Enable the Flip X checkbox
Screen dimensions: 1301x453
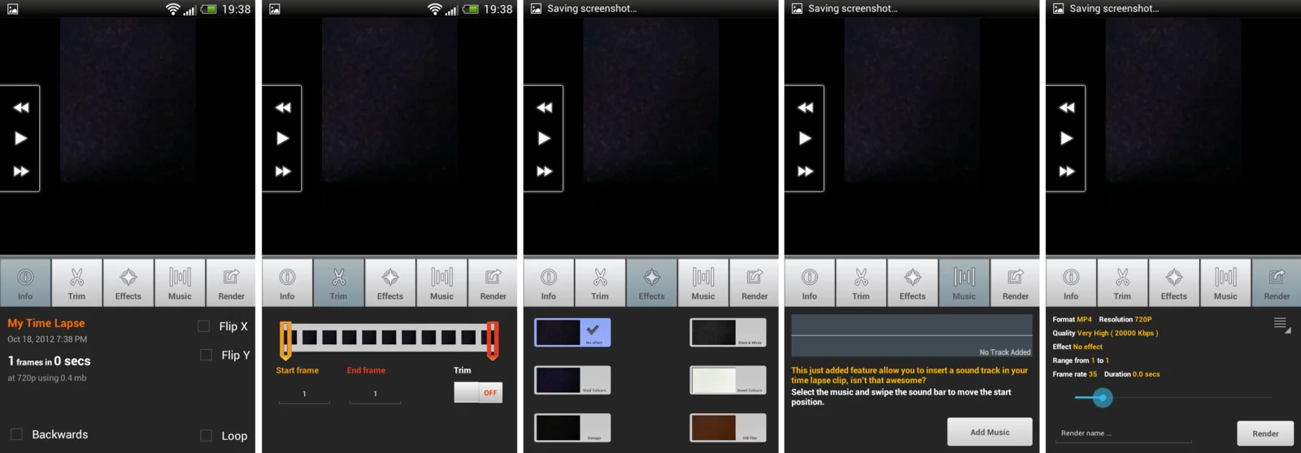204,326
